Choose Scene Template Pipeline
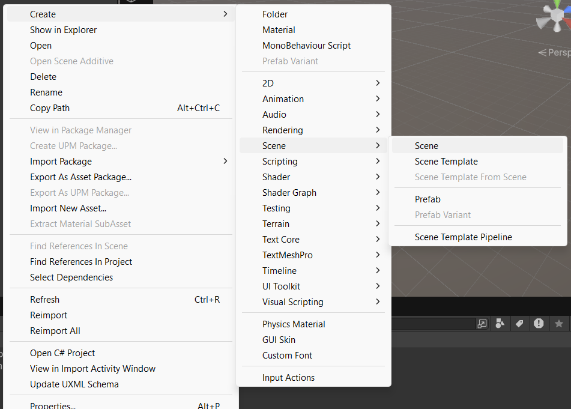Viewport: 571px width, 409px height. coord(478,237)
